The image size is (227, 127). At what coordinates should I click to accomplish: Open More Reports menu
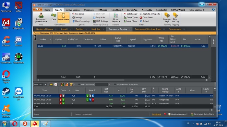coord(116,17)
